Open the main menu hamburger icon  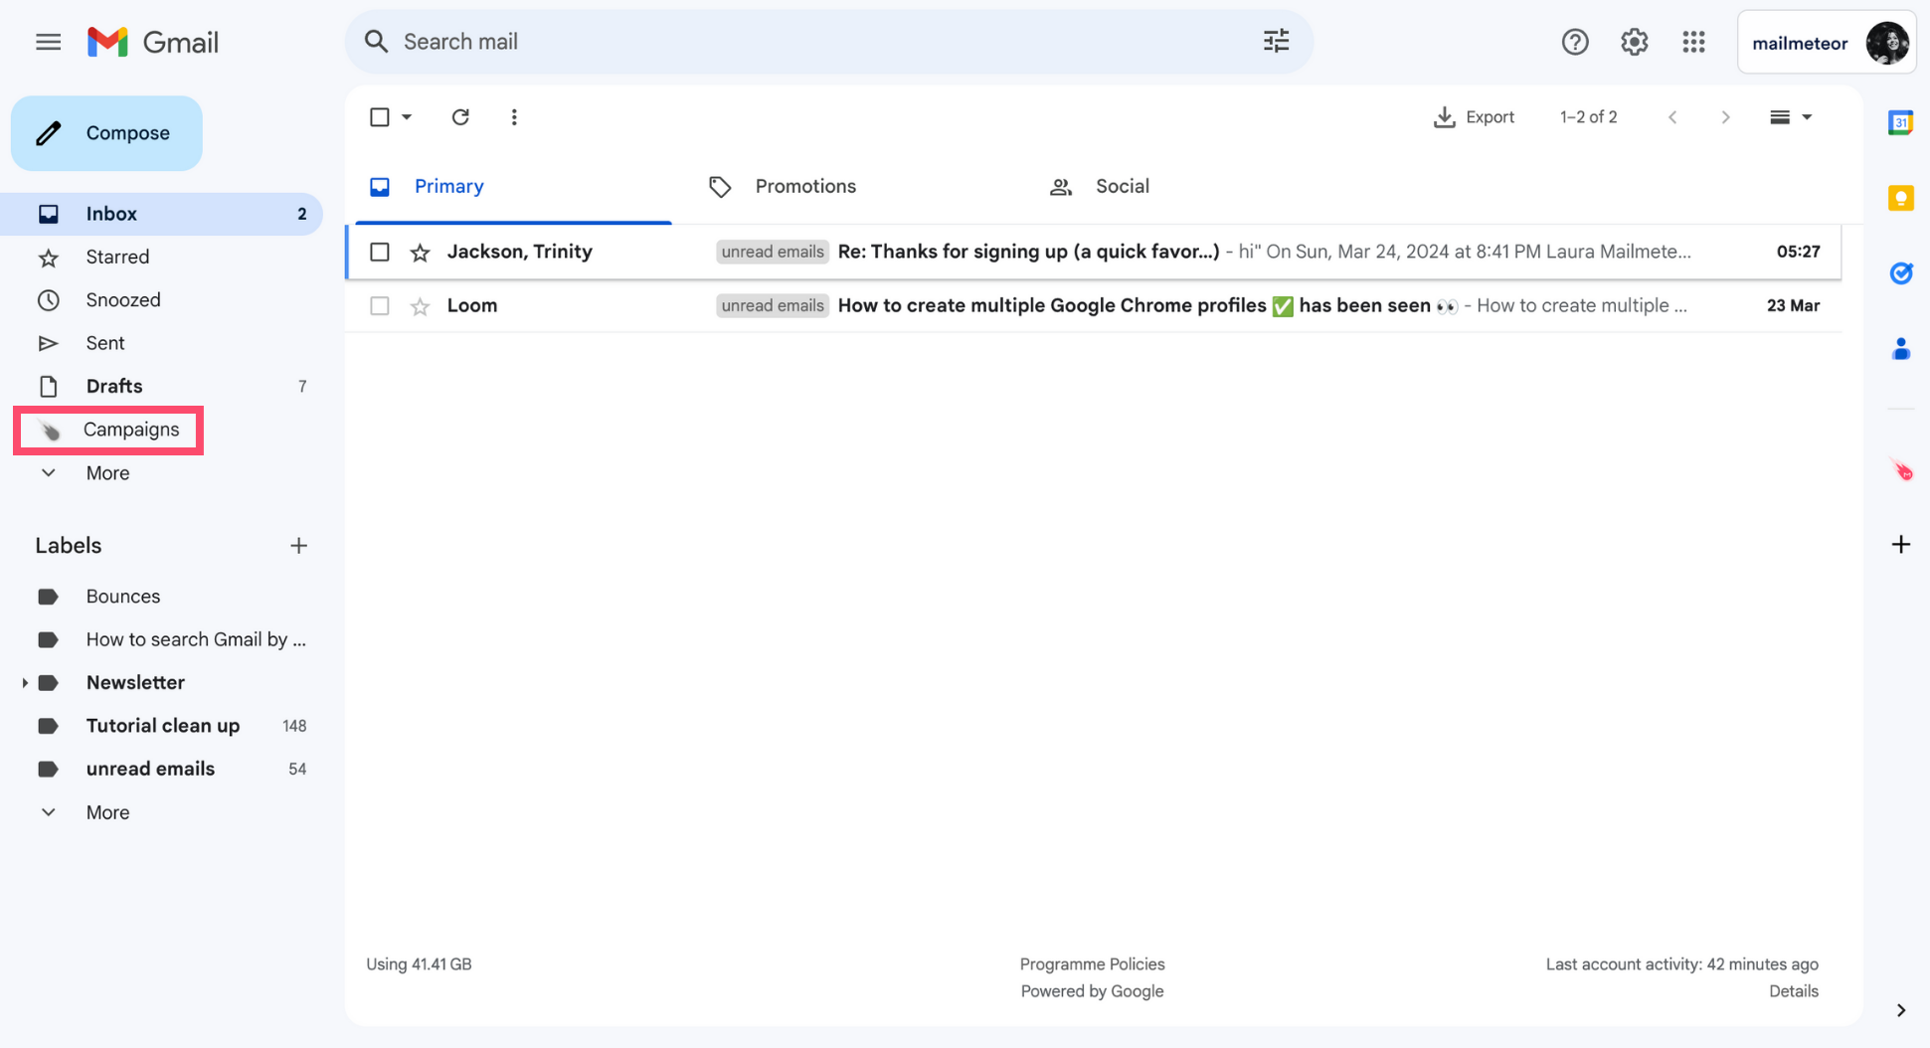pos(48,42)
